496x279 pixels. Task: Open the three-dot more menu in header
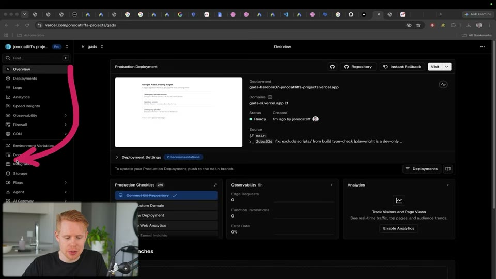[x=483, y=47]
